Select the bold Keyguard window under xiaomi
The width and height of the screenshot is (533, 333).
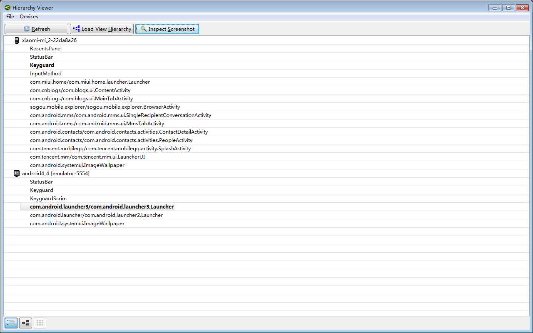click(x=42, y=65)
